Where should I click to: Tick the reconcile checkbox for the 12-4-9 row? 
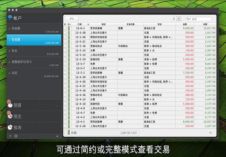tap(65, 108)
